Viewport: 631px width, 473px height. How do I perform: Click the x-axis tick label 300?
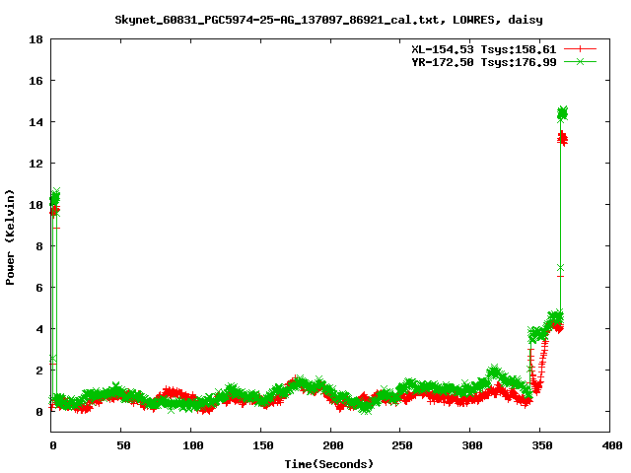coord(472,445)
